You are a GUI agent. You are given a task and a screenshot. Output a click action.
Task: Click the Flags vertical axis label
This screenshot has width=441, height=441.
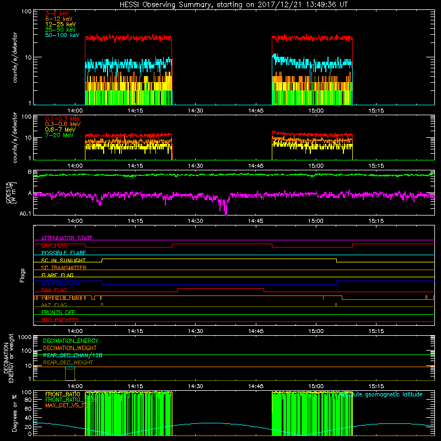[23, 275]
